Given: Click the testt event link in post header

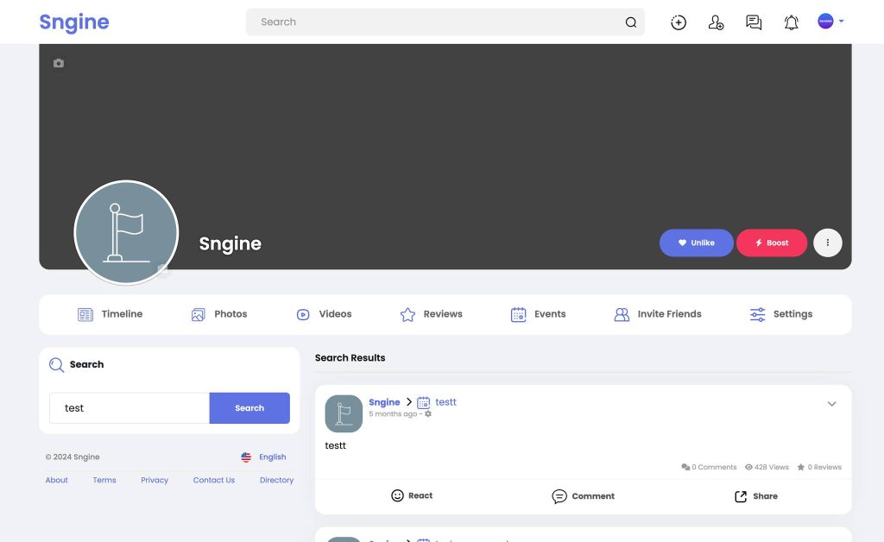Looking at the screenshot, I should click(x=446, y=402).
